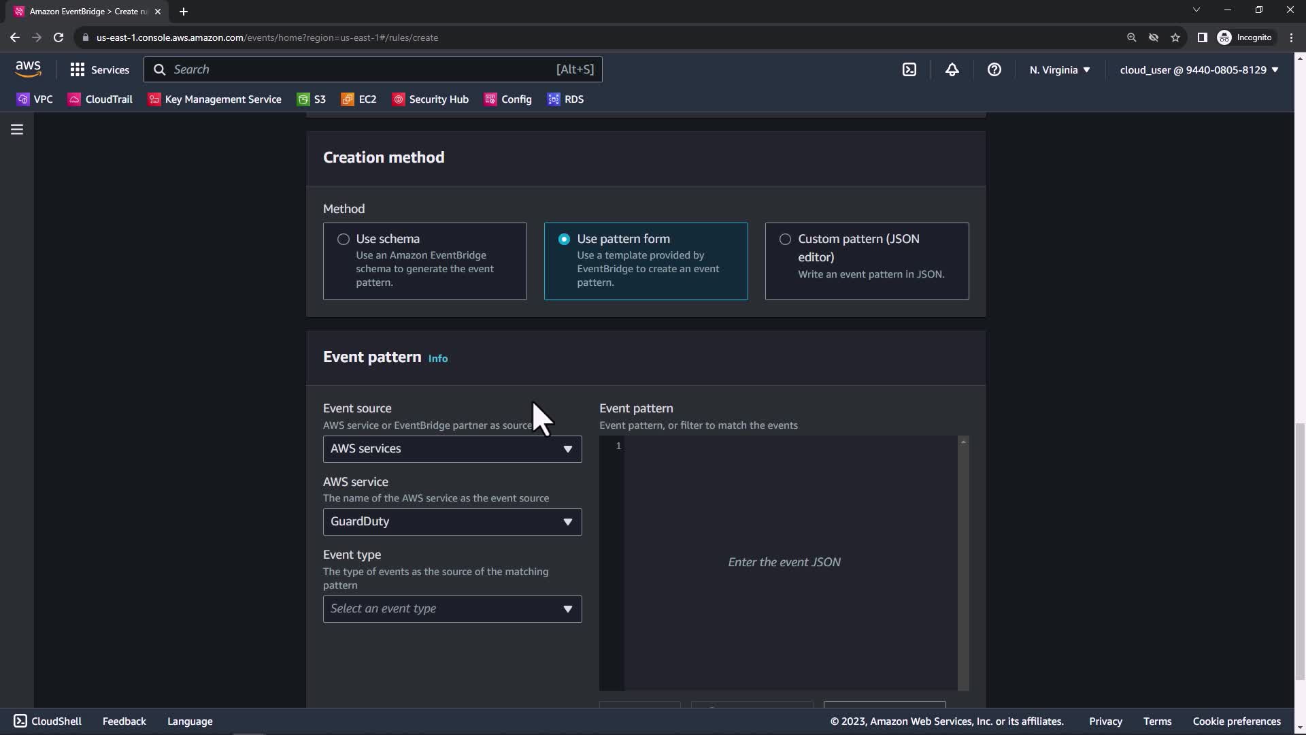This screenshot has height=735, width=1306.
Task: Bookmark this page with the star icon
Action: click(1175, 37)
